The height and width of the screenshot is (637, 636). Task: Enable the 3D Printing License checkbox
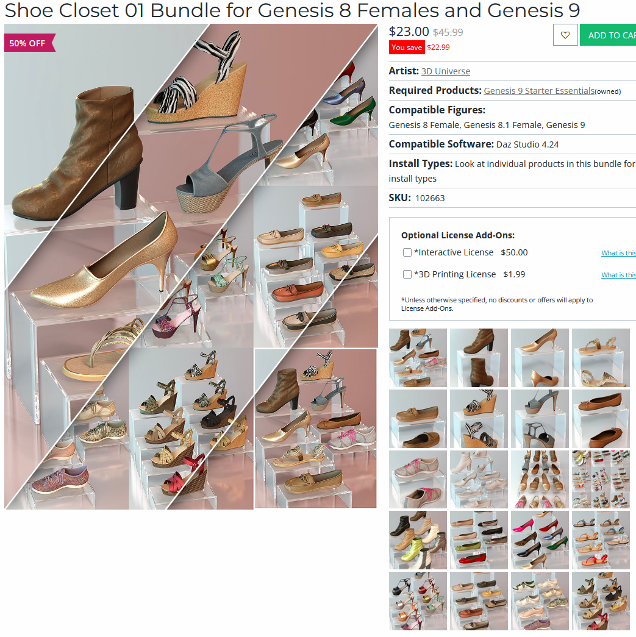pos(407,274)
